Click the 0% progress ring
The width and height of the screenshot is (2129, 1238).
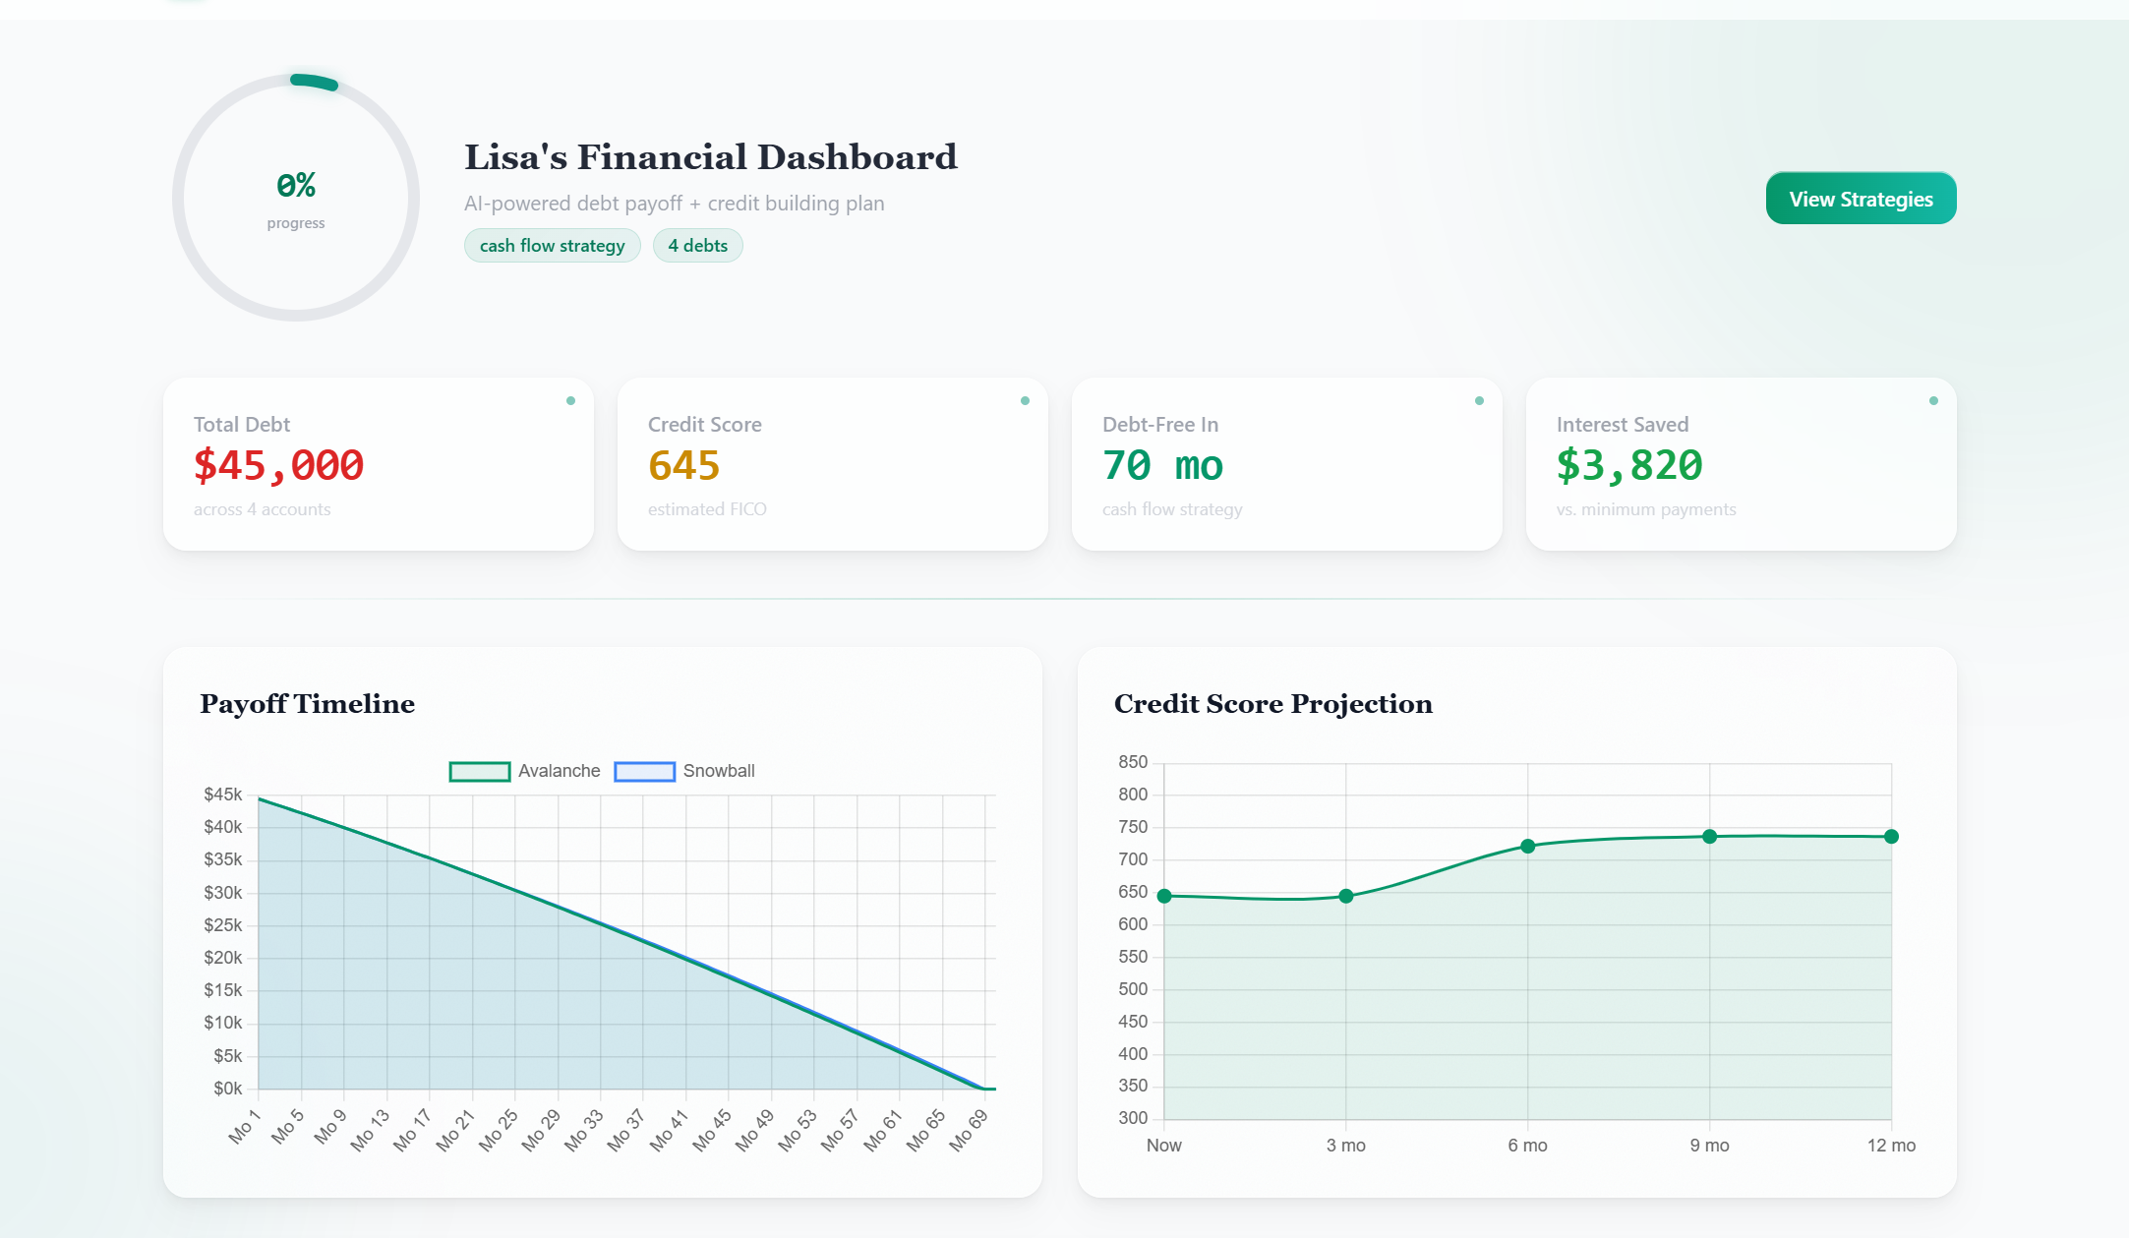[x=296, y=198]
